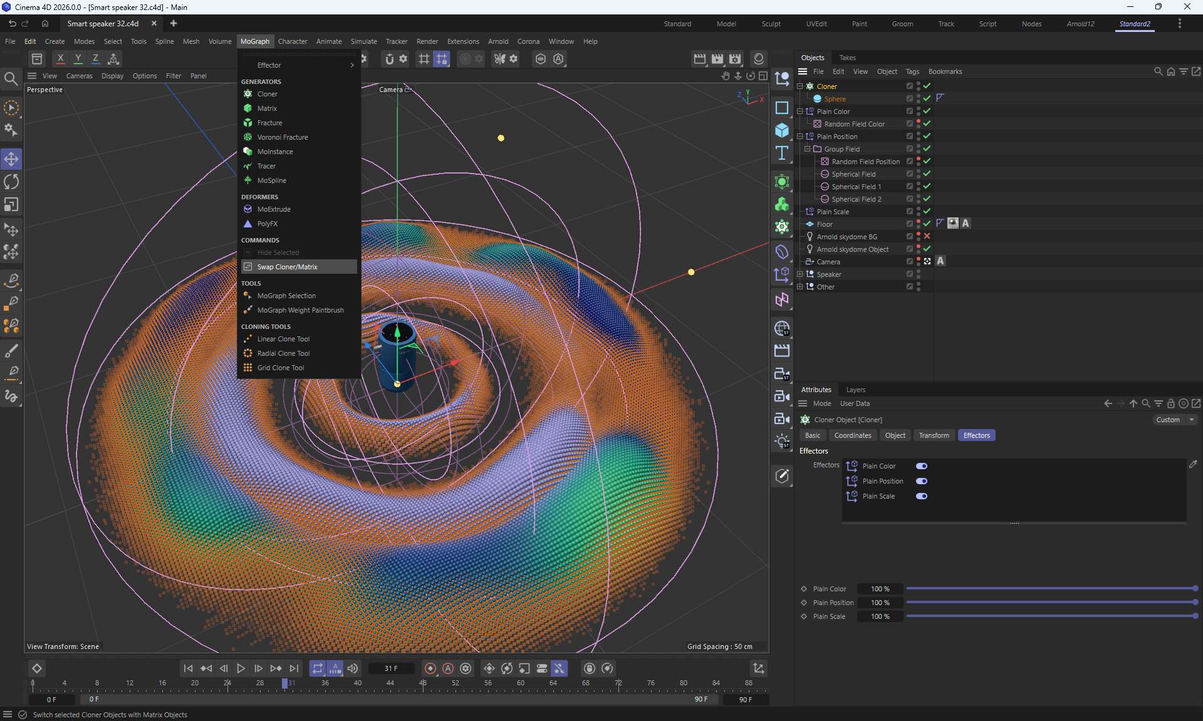
Task: Click the Text spline tool icon
Action: (x=781, y=153)
